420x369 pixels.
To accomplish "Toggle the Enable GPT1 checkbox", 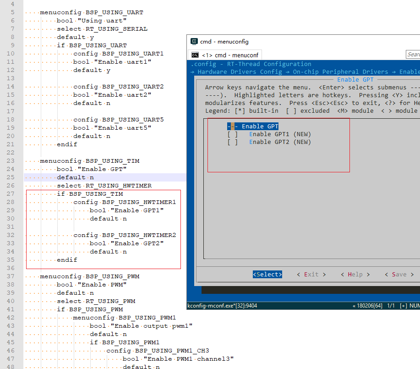I will (x=233, y=134).
